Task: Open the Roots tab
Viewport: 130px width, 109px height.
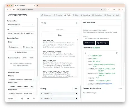Action: click(x=108, y=15)
